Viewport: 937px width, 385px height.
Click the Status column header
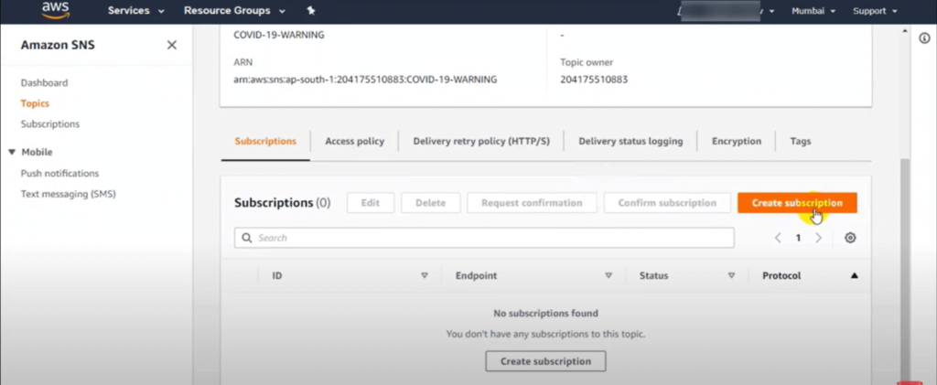(x=653, y=276)
